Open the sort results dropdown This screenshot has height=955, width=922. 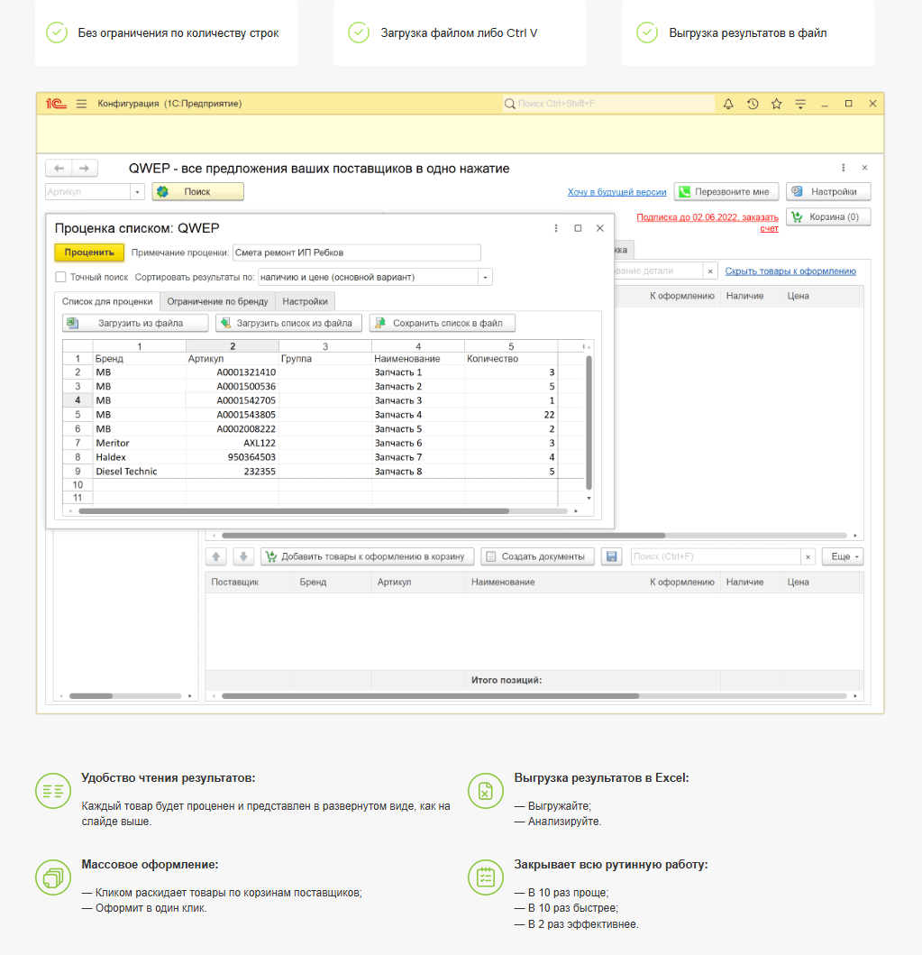pyautogui.click(x=485, y=277)
